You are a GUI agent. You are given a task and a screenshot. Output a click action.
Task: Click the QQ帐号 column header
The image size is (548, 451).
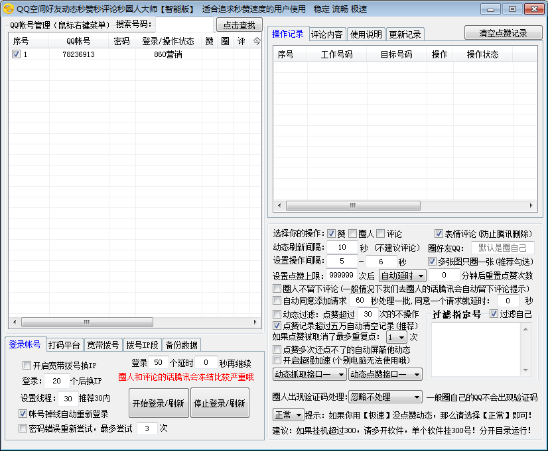(79, 41)
